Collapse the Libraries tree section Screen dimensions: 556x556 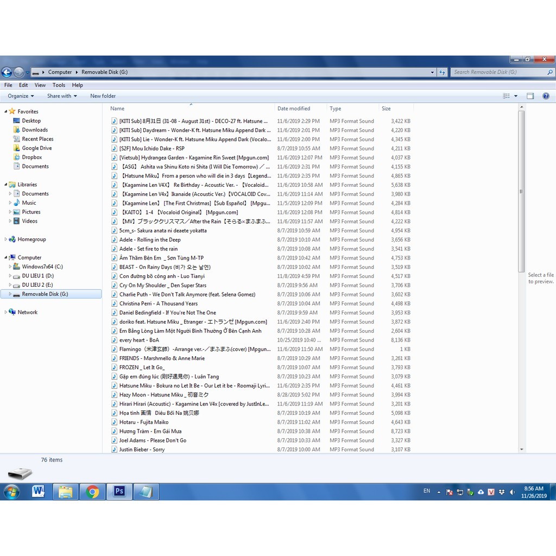pyautogui.click(x=6, y=185)
